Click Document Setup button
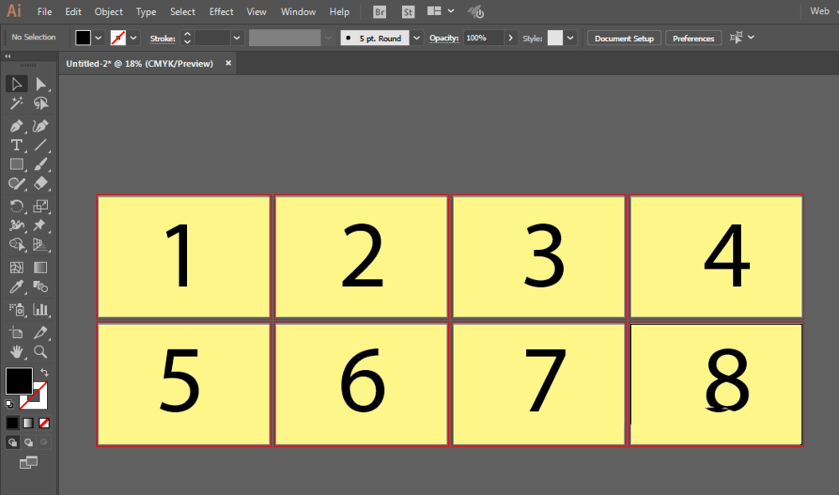The image size is (839, 495). 624,39
